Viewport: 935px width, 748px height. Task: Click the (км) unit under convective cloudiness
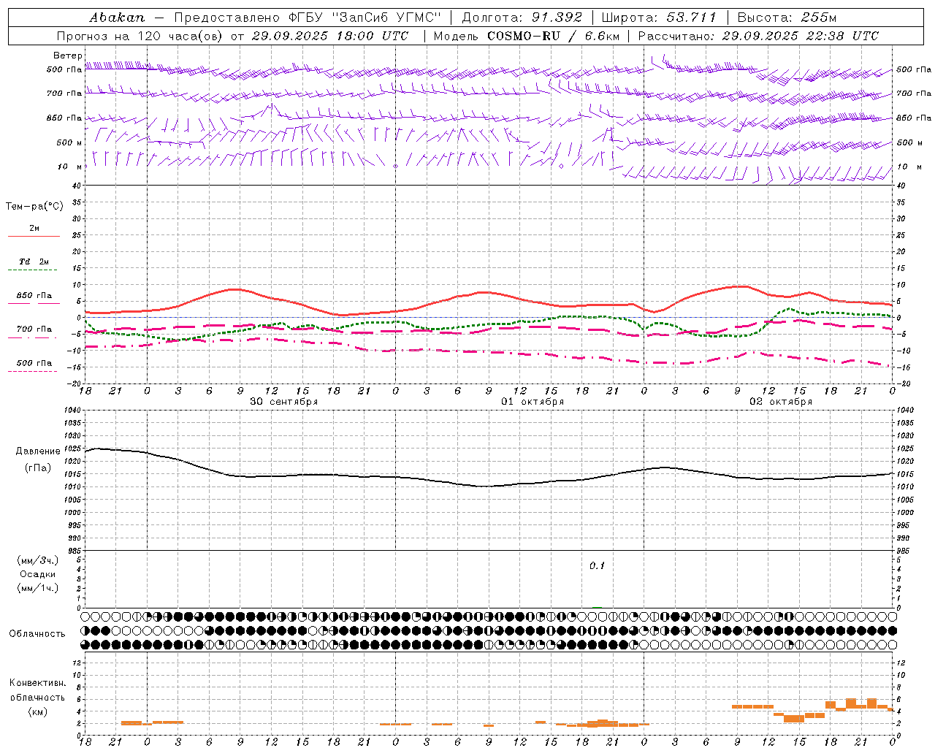click(37, 711)
